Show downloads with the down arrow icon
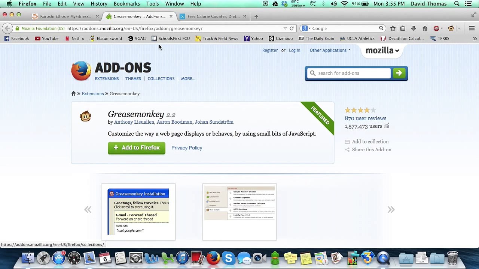This screenshot has height=269, width=479. (414, 28)
